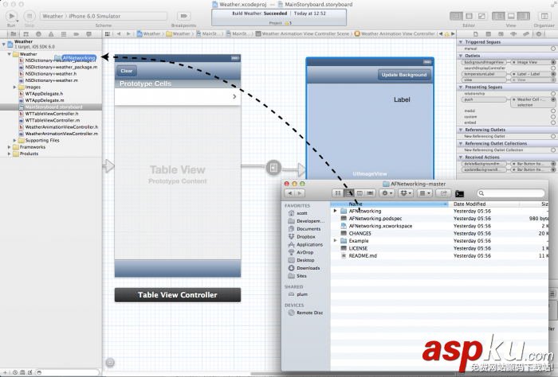
Task: Click the Update Background bar button
Action: pyautogui.click(x=404, y=75)
